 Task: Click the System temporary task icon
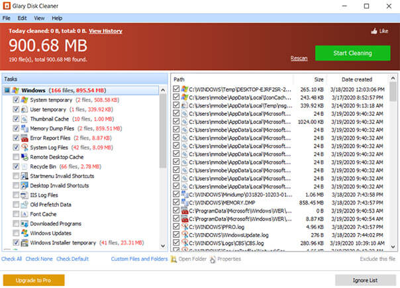pos(25,100)
